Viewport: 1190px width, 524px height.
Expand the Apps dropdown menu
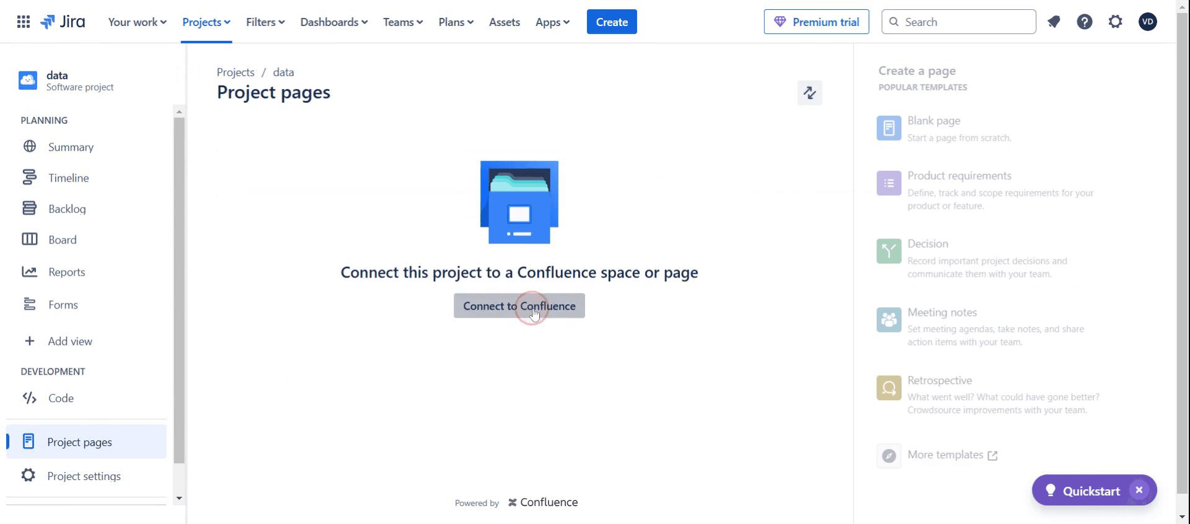point(552,22)
